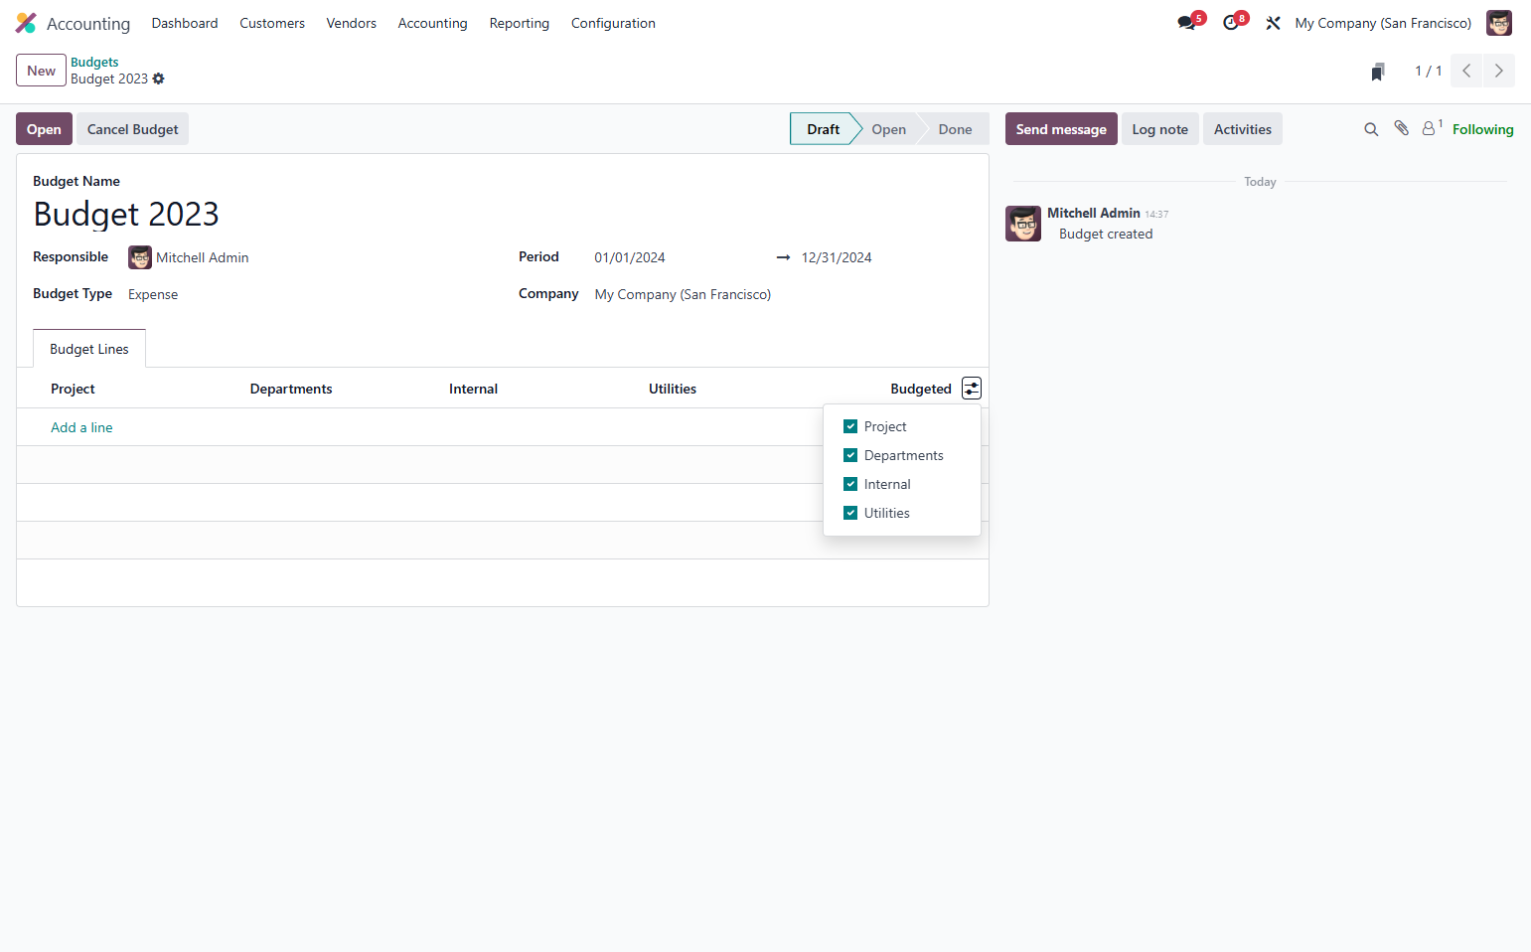This screenshot has width=1531, height=952.
Task: Show followers icon in chatter
Action: 1432,127
